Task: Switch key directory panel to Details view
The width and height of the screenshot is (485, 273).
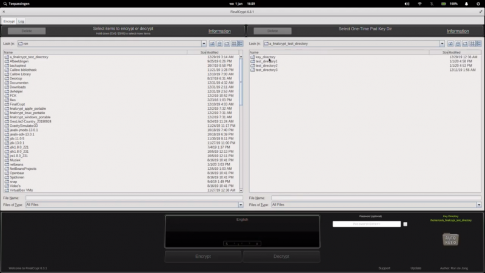Action: (479, 44)
